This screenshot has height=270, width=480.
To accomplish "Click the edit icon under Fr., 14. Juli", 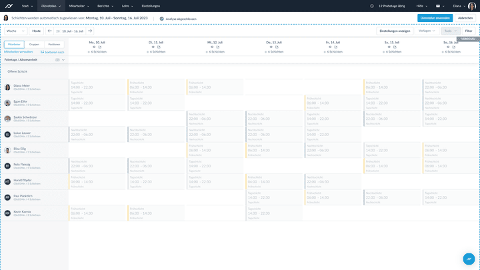I will tap(337, 47).
